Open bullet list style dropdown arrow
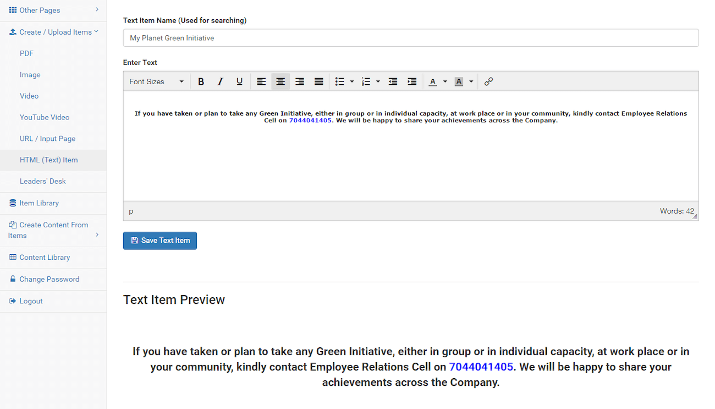The width and height of the screenshot is (715, 409). tap(352, 81)
